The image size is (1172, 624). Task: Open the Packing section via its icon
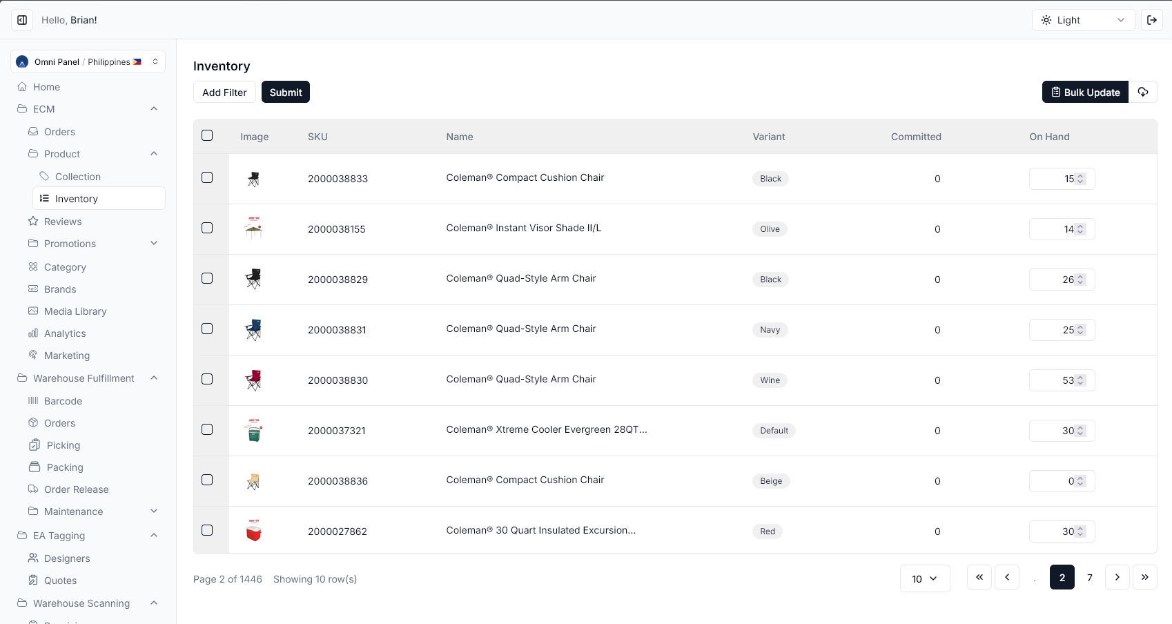point(33,467)
